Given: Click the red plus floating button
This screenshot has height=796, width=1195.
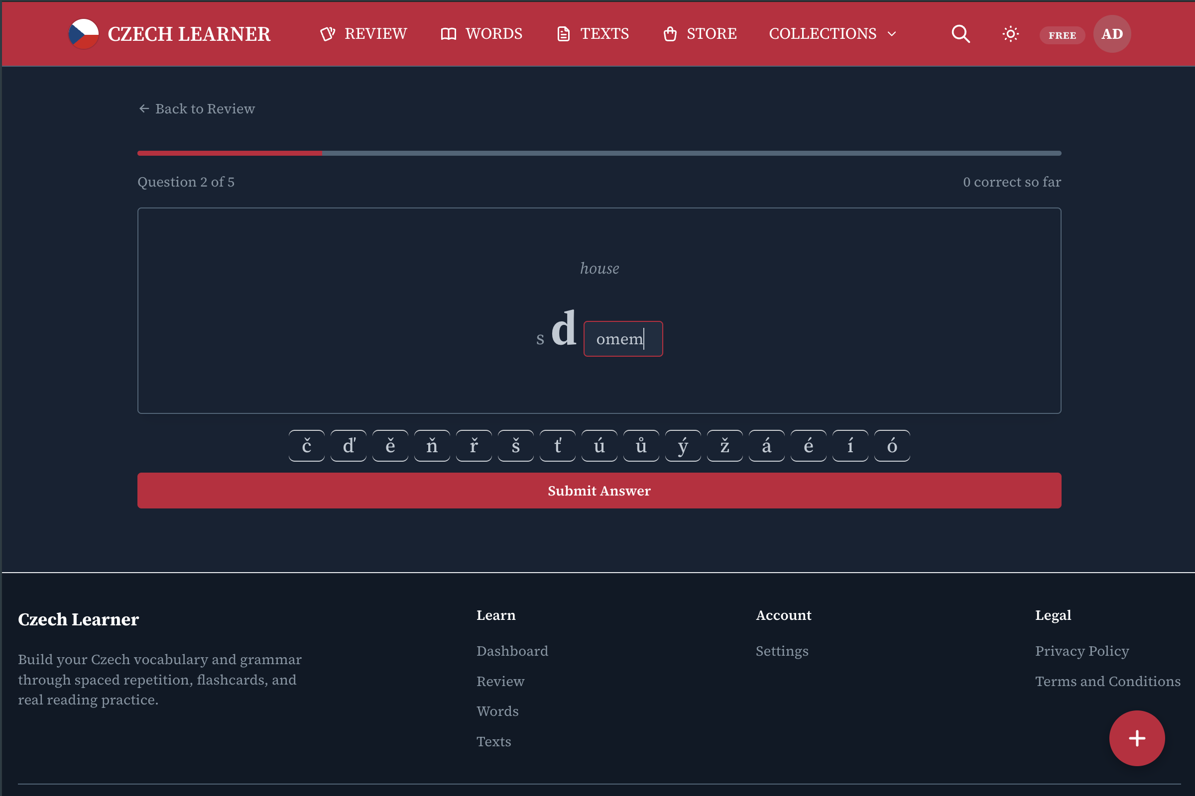Looking at the screenshot, I should (1137, 738).
